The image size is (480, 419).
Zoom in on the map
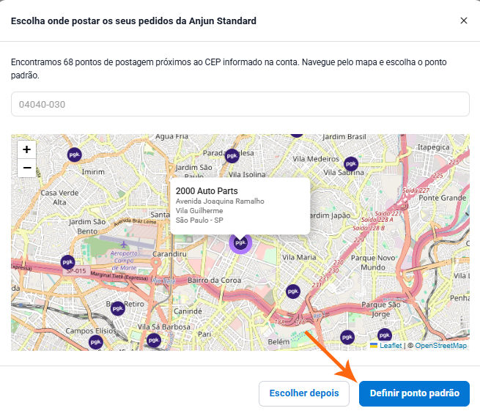click(x=27, y=149)
